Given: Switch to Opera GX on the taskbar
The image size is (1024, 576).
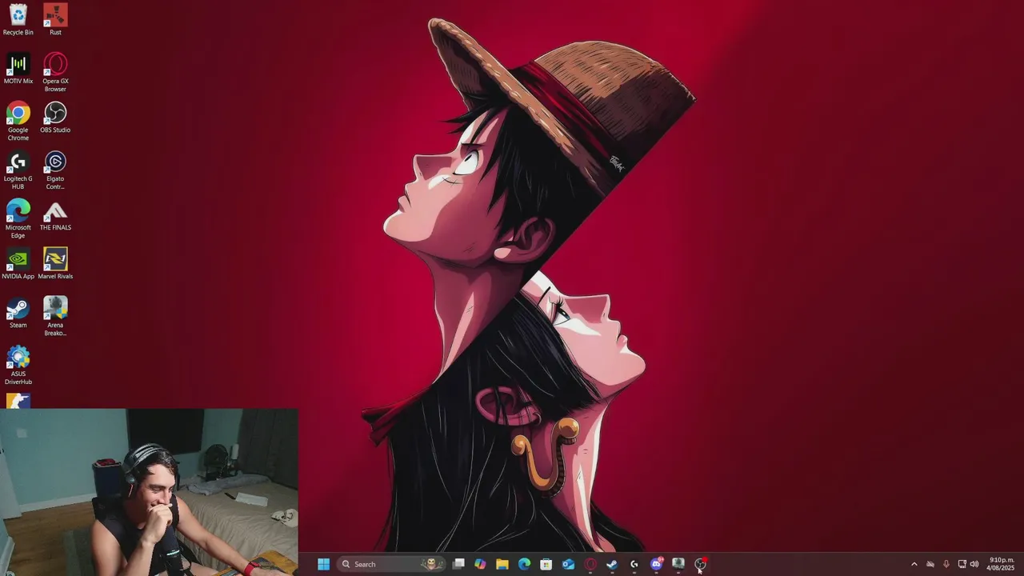Looking at the screenshot, I should pos(590,564).
